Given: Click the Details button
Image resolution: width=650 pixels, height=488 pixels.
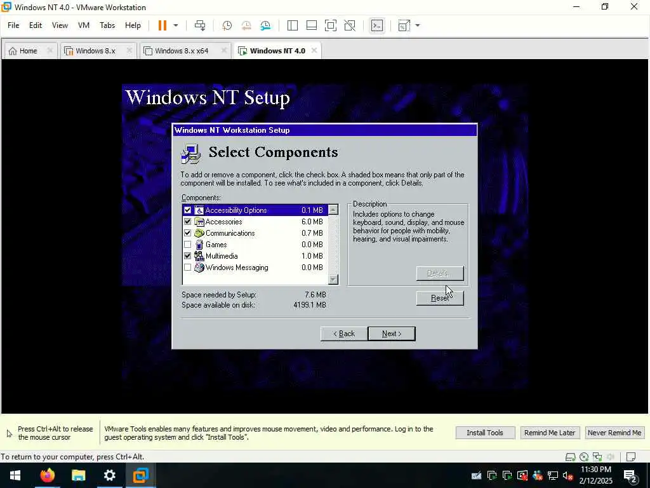Looking at the screenshot, I should [x=440, y=273].
